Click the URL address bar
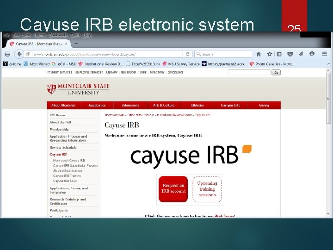The width and height of the screenshot is (333, 250). (106, 54)
